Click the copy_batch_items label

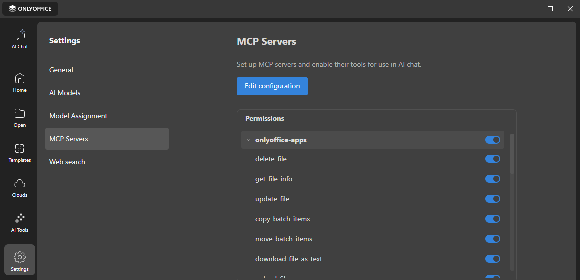pos(282,219)
